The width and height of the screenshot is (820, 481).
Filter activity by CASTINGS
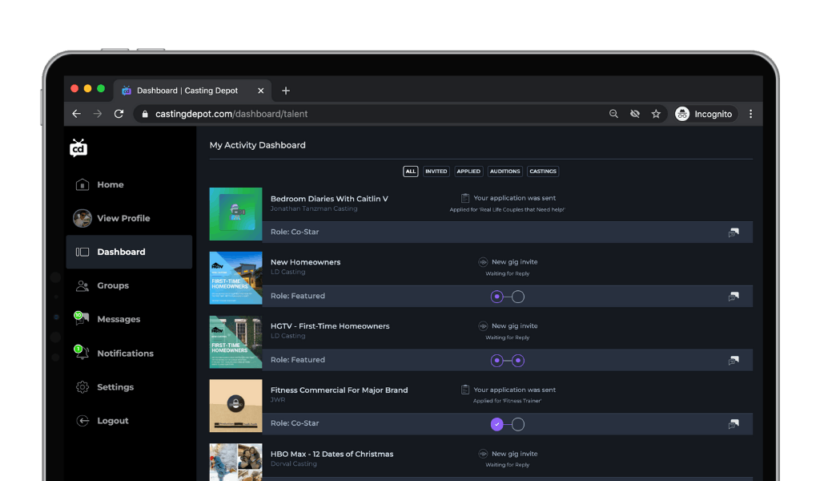543,172
